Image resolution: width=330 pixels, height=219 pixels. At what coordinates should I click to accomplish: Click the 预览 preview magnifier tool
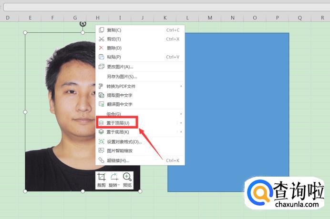(x=127, y=180)
